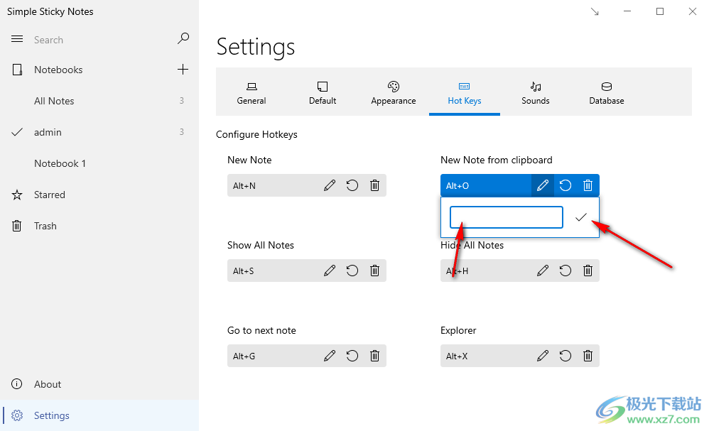This screenshot has height=431, width=709.
Task: Click the search magnifier icon
Action: (183, 39)
